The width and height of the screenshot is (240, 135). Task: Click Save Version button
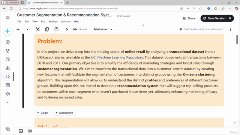pos(214,18)
